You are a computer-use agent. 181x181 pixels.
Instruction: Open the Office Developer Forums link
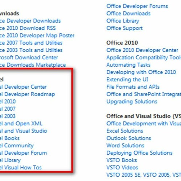click(137, 6)
